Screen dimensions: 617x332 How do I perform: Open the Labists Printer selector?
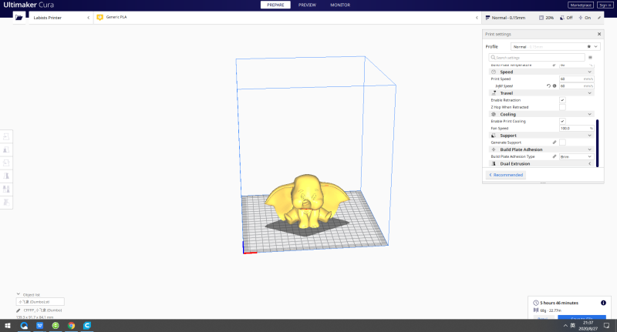(61, 18)
